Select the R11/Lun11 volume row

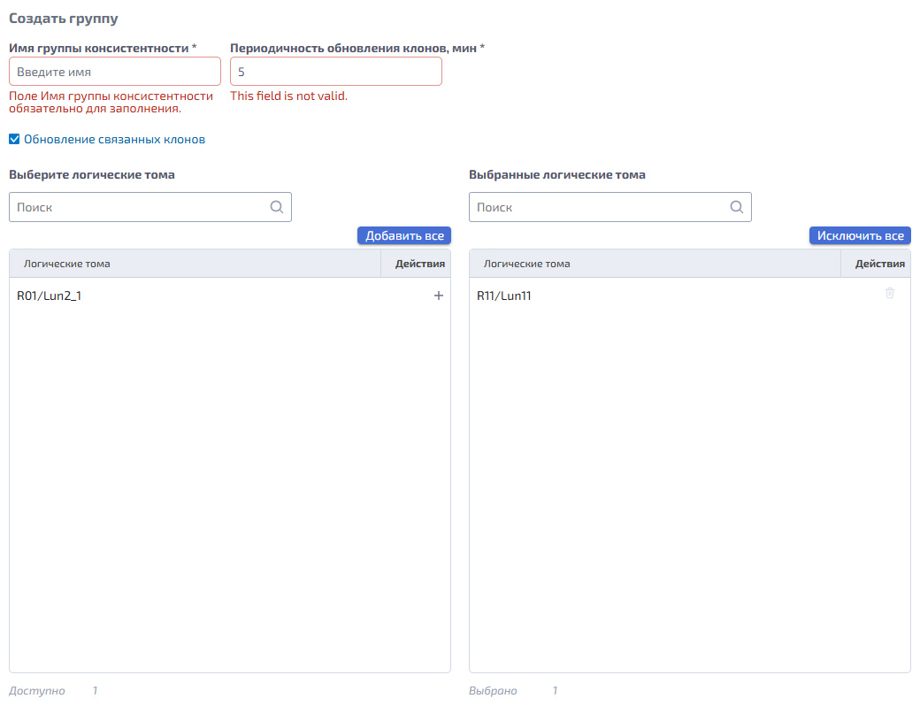(x=690, y=295)
